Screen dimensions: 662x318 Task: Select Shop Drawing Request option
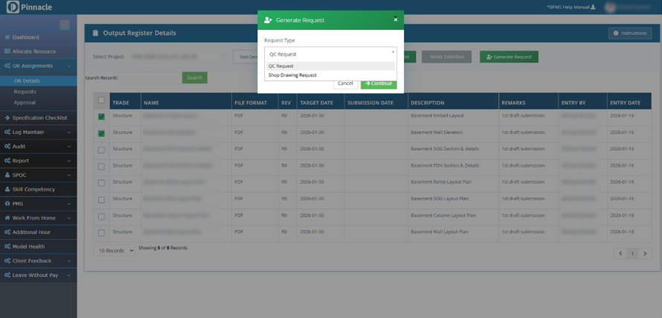tap(330, 75)
